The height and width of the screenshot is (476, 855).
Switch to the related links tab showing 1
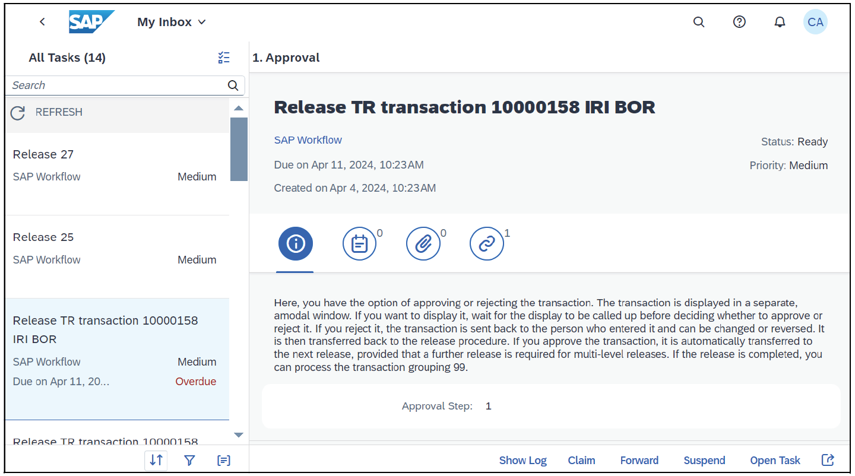tap(487, 243)
